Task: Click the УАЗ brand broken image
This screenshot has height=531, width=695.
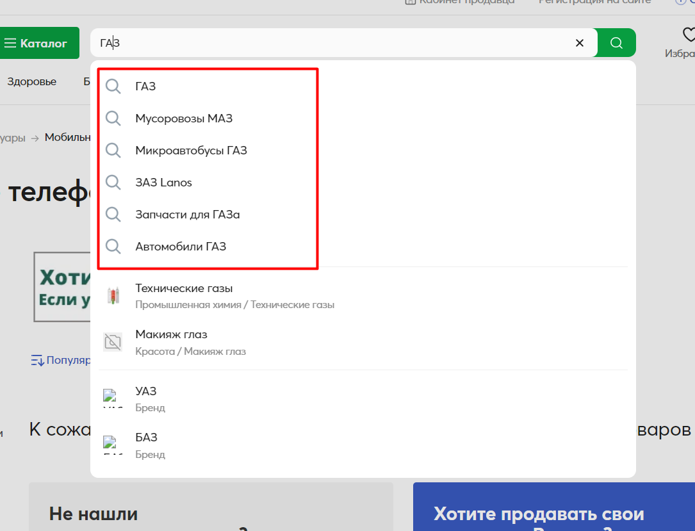Action: [x=113, y=398]
